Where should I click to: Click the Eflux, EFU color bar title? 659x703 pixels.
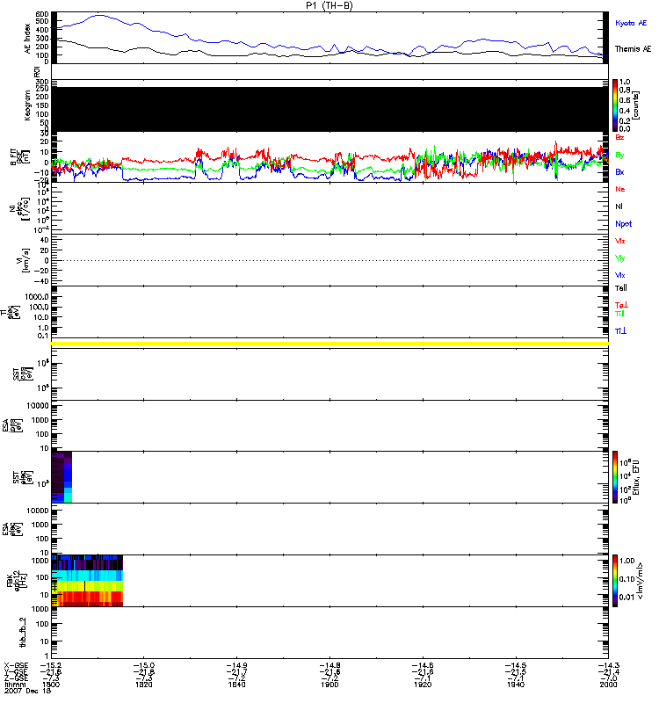coord(635,477)
